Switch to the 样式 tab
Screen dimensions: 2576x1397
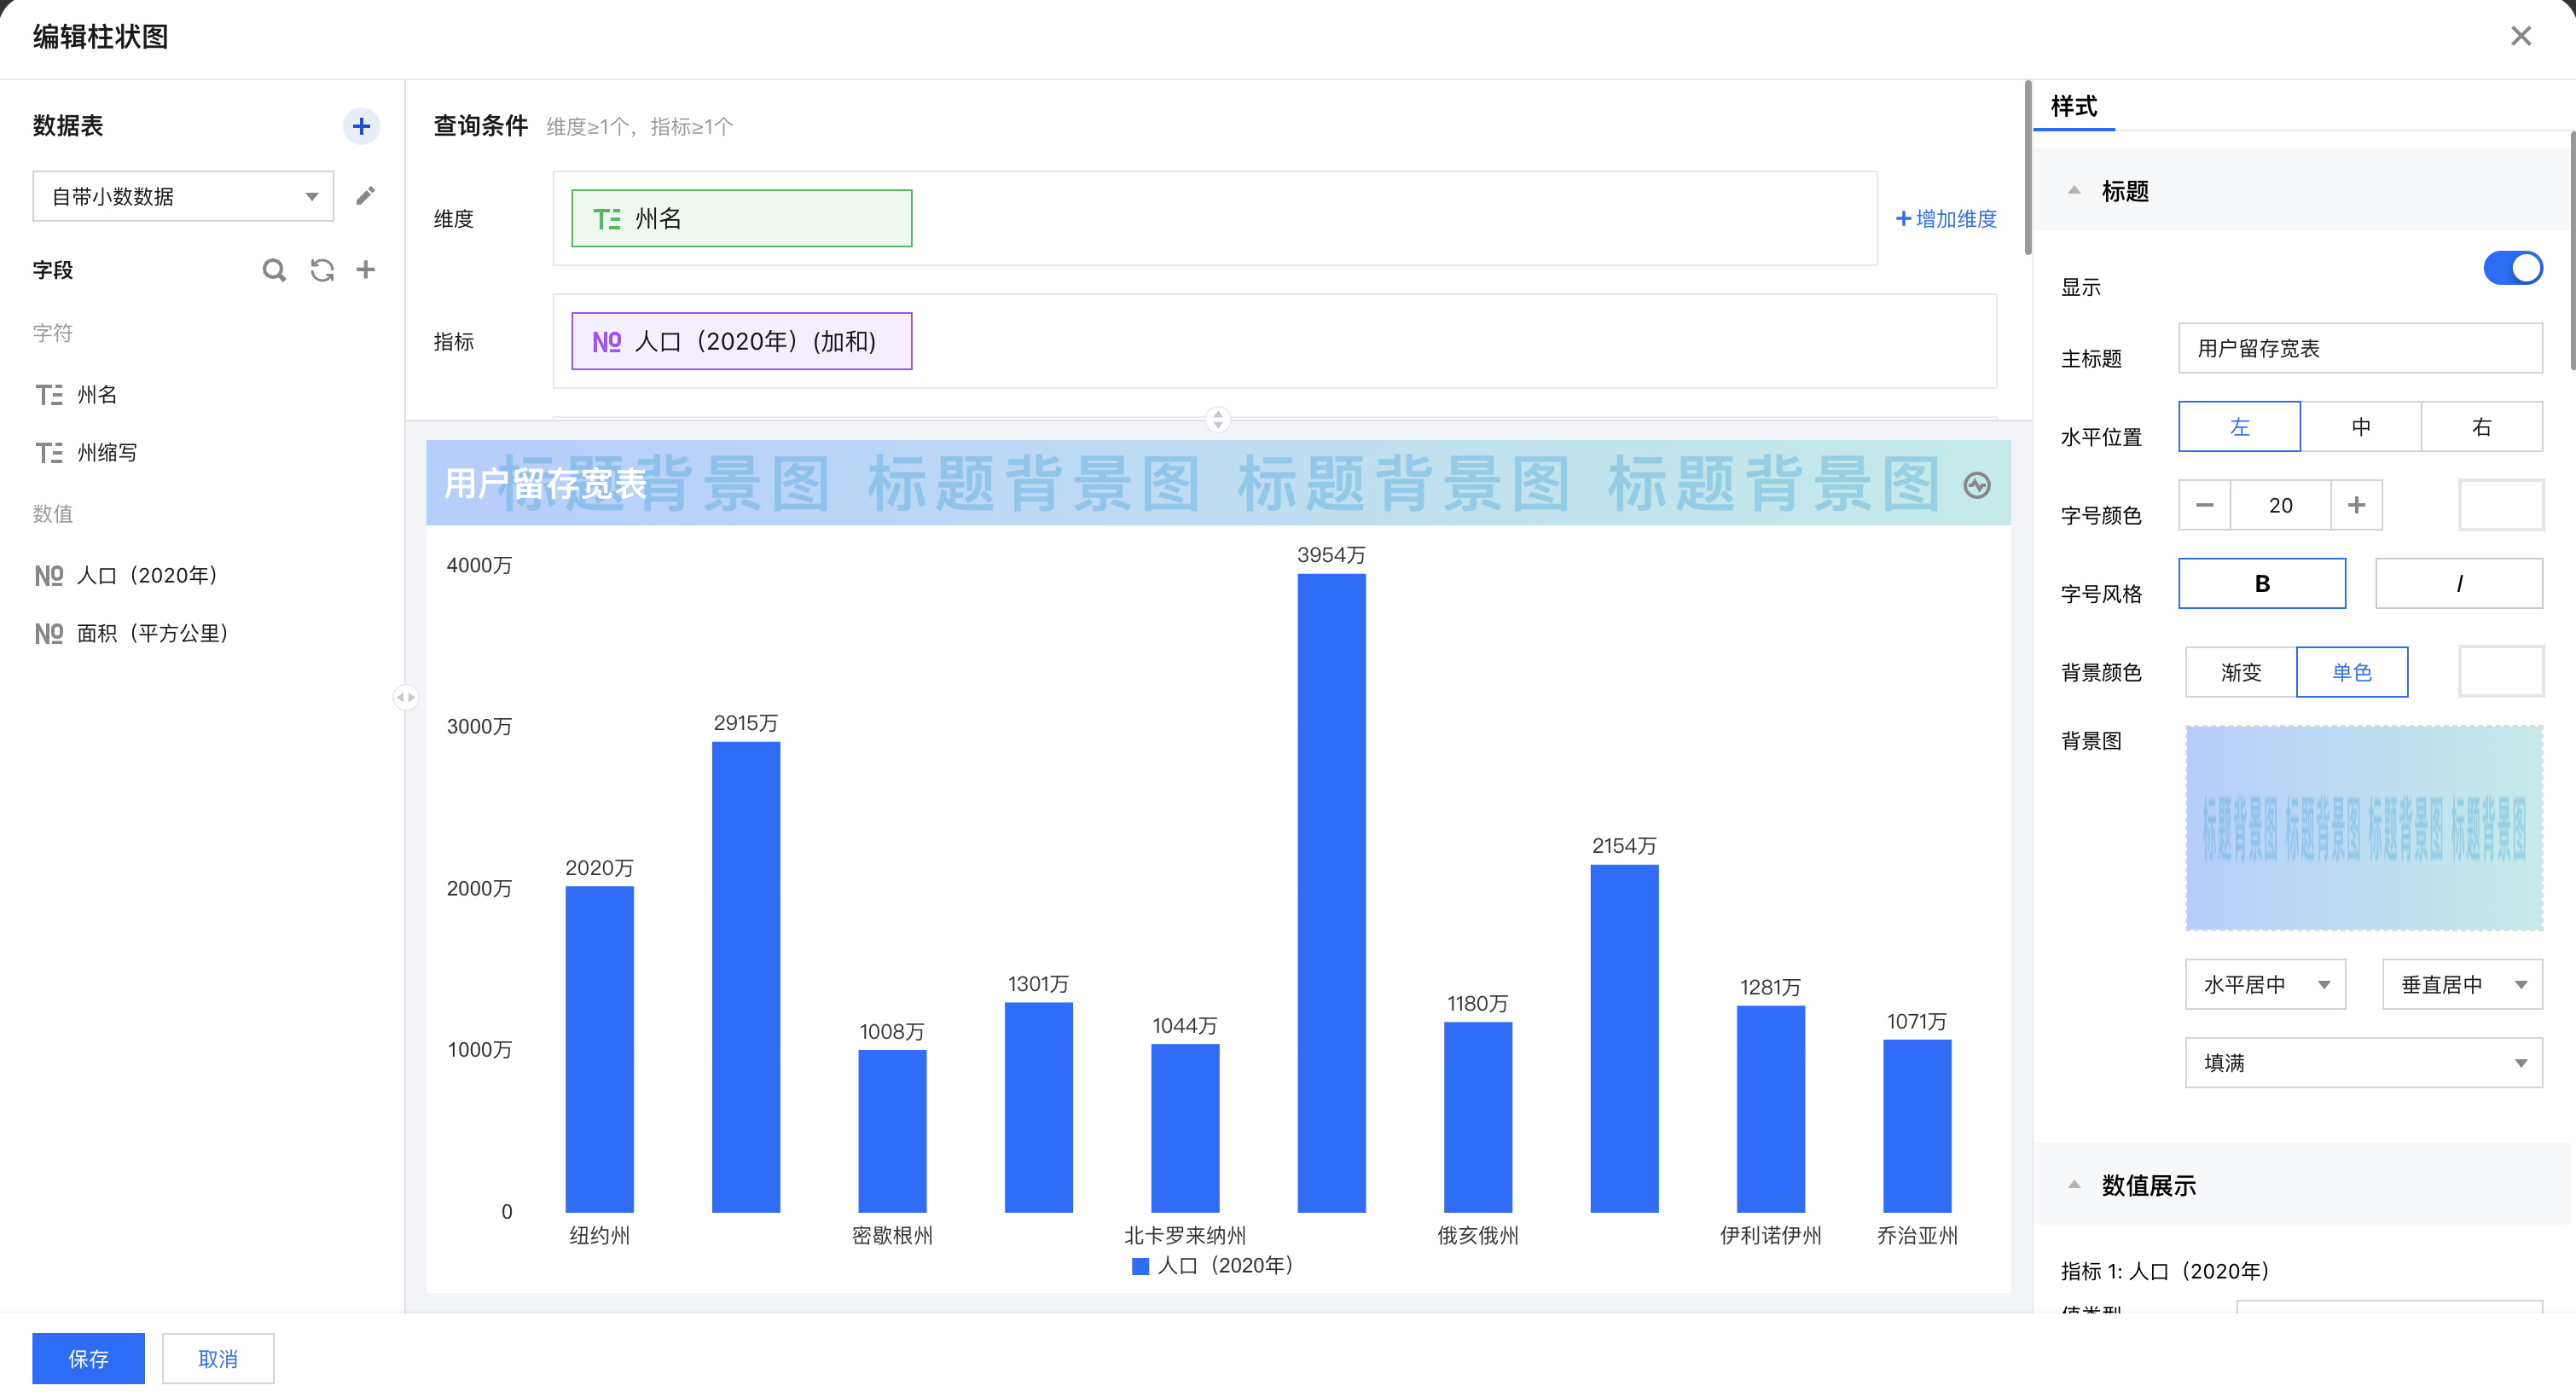pyautogui.click(x=2073, y=106)
